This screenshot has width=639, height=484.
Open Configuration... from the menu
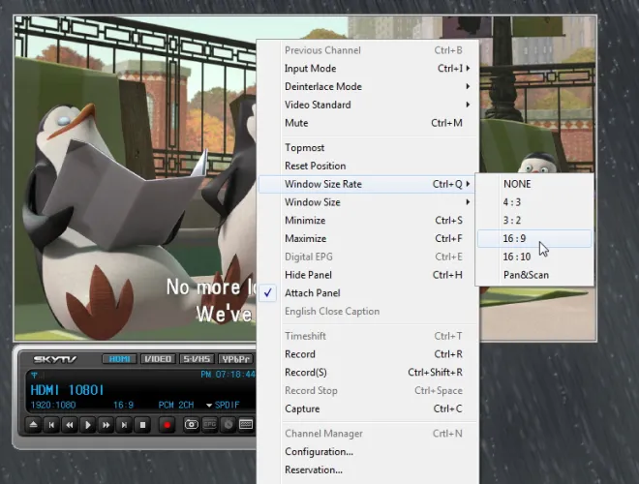point(319,452)
